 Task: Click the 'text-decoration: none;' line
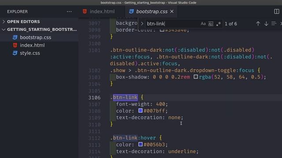(x=150, y=118)
